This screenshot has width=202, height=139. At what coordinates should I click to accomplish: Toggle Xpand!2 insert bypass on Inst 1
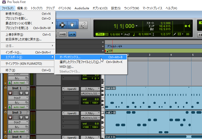[x=63, y=89]
